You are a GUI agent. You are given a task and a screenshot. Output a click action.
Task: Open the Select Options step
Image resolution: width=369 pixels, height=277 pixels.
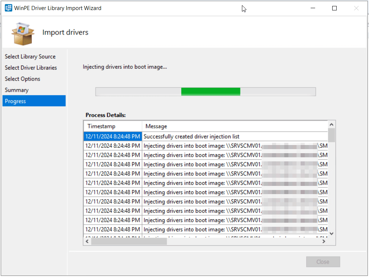click(22, 79)
